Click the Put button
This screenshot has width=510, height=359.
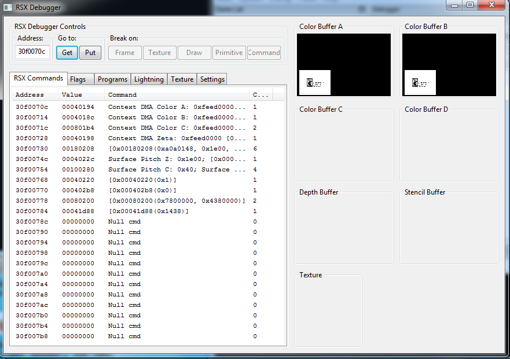coord(90,53)
